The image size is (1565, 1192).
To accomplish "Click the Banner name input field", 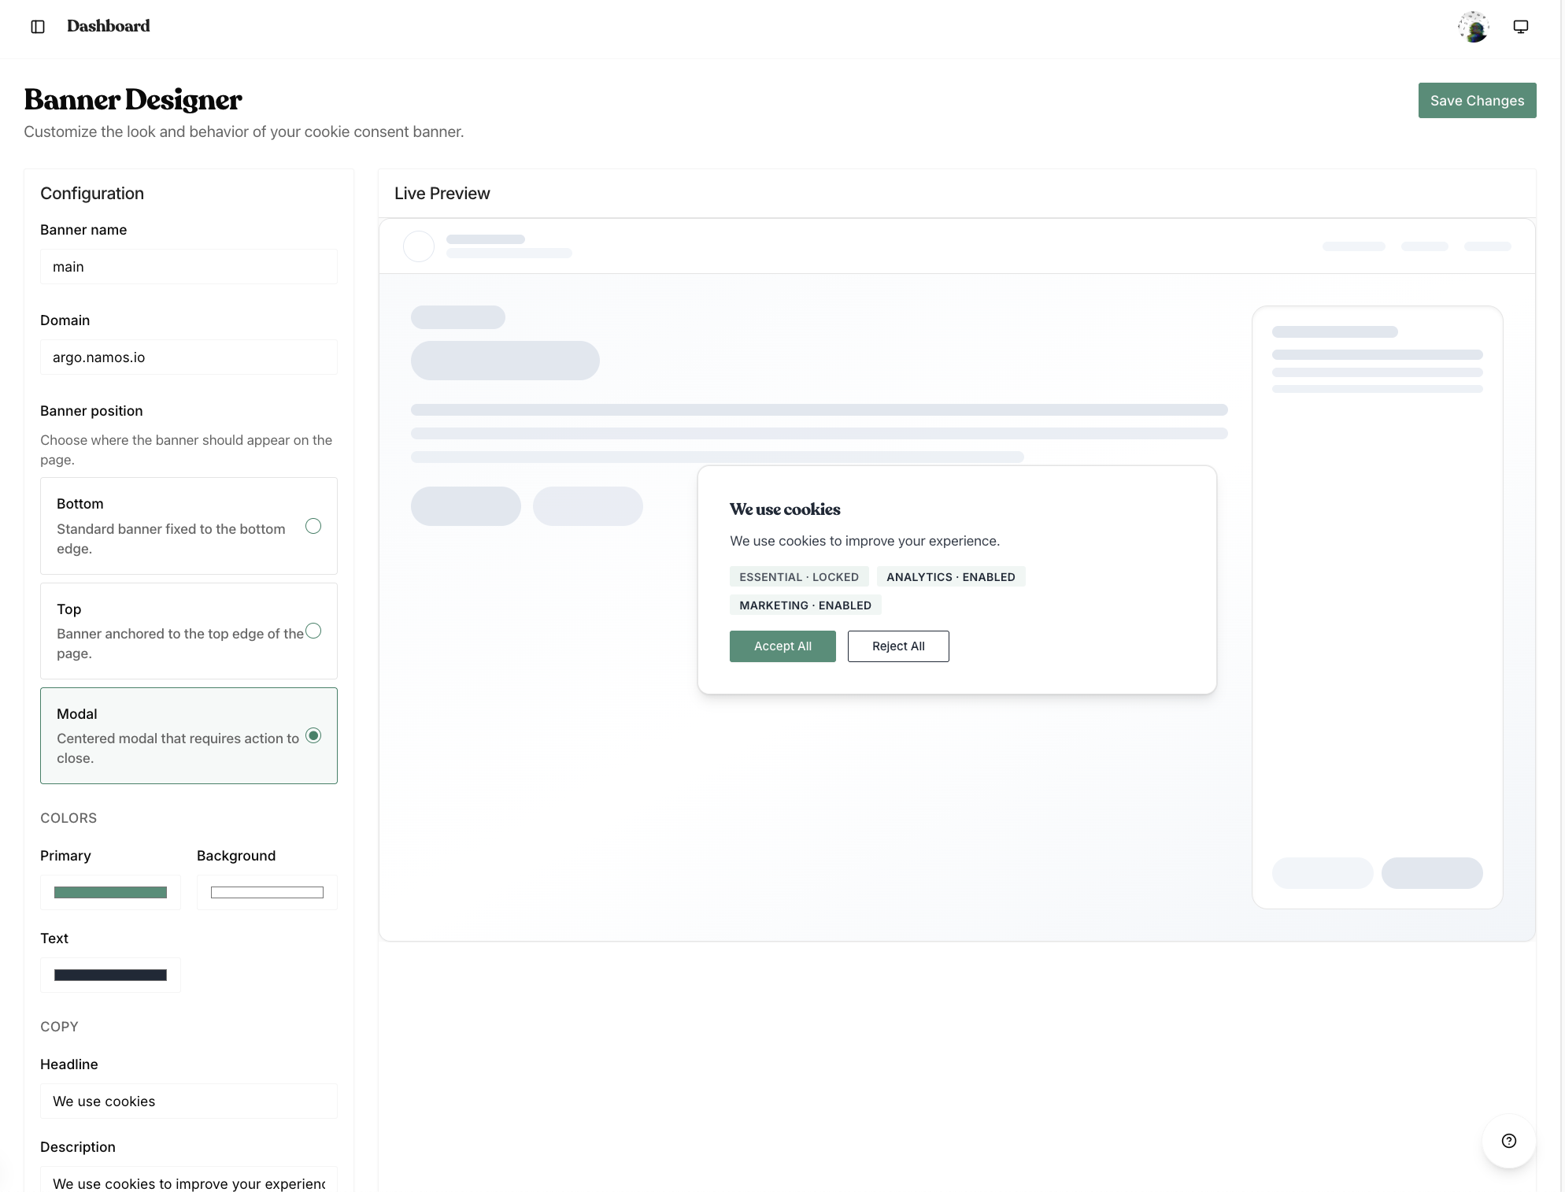I will [x=189, y=267].
